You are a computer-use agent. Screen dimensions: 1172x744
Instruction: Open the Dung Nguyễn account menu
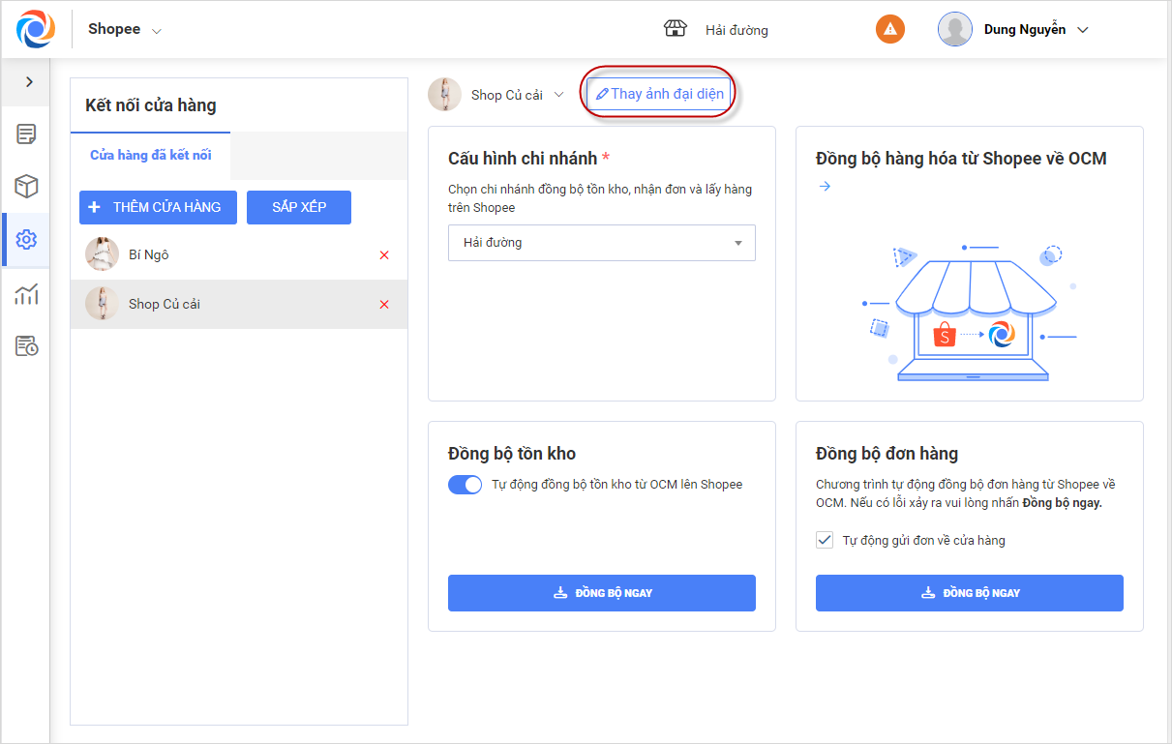(1036, 29)
